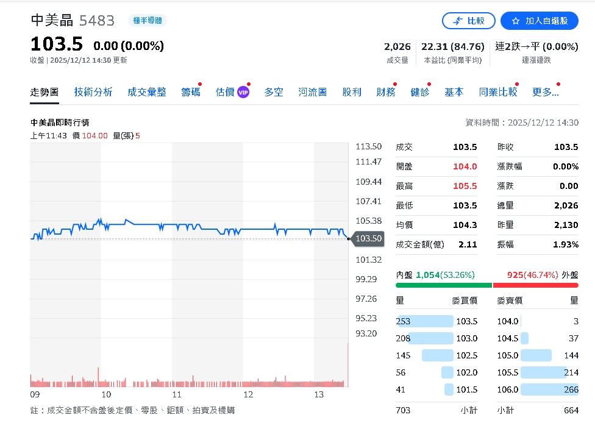This screenshot has width=595, height=423.
Task: View the 籌碼 tab
Action: [x=190, y=91]
